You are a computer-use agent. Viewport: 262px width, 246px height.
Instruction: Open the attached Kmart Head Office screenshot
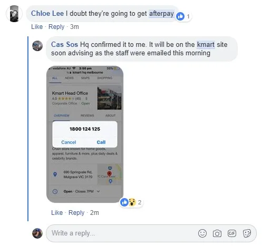tap(85, 134)
